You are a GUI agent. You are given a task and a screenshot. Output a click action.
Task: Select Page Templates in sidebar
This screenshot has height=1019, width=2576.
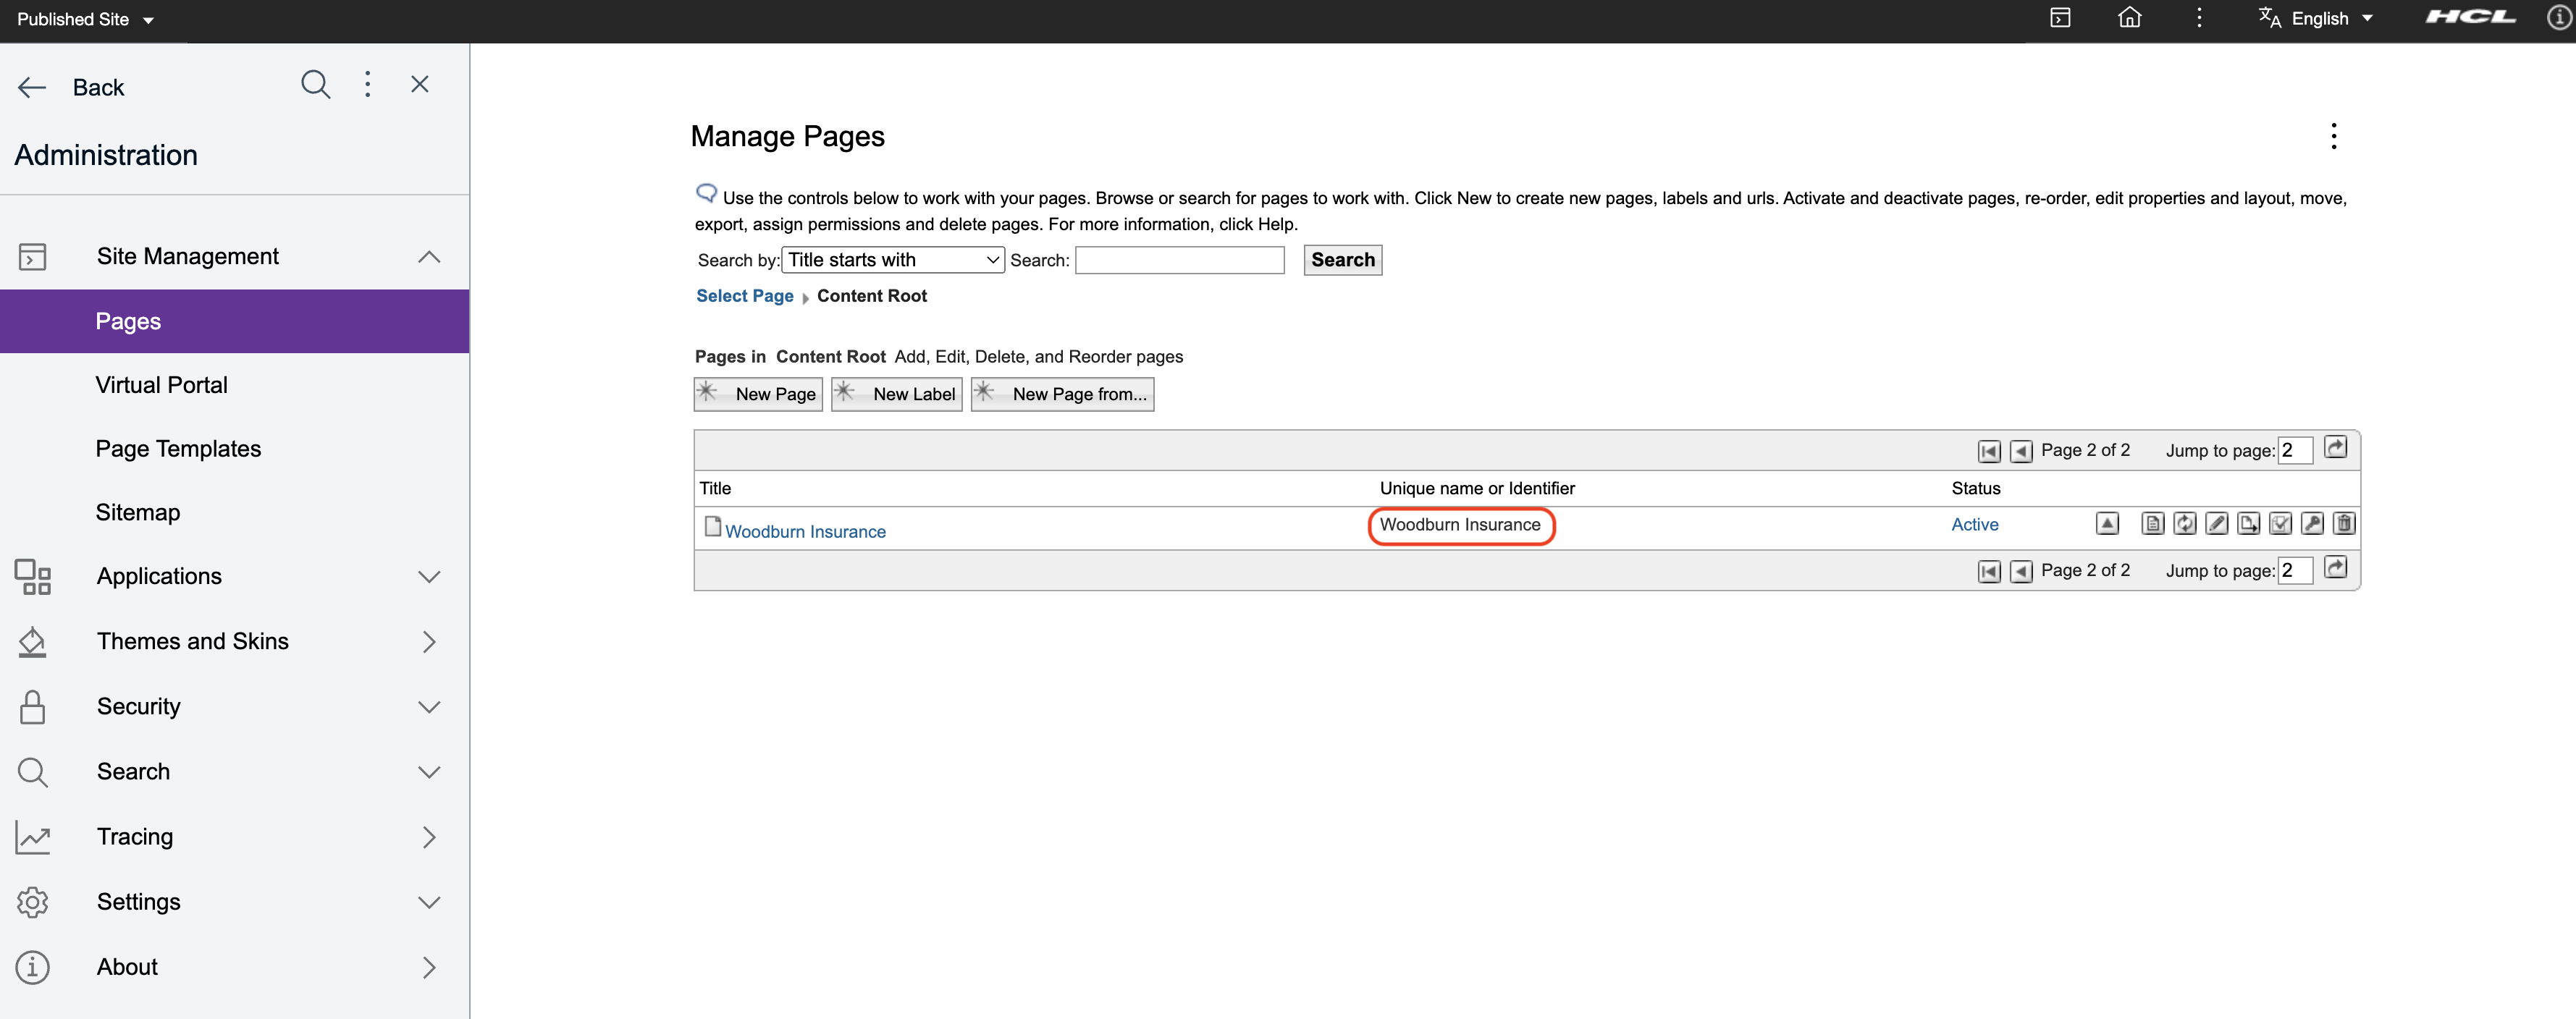click(x=178, y=449)
